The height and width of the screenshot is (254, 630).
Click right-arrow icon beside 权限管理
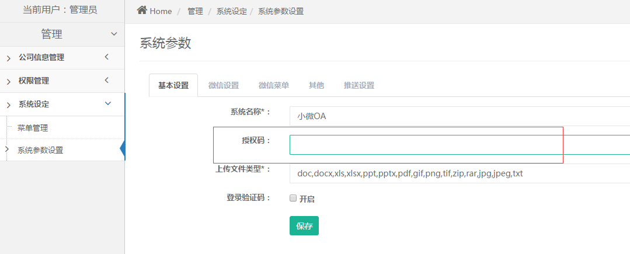coord(9,82)
